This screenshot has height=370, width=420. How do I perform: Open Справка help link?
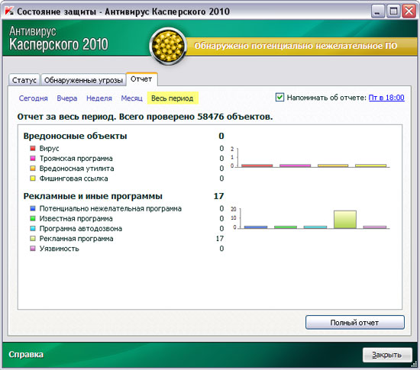coord(26,355)
